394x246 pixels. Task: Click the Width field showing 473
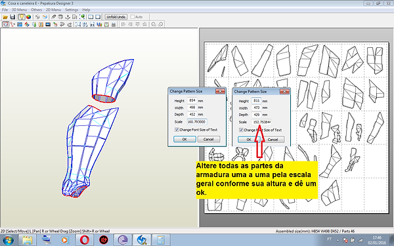coord(256,108)
